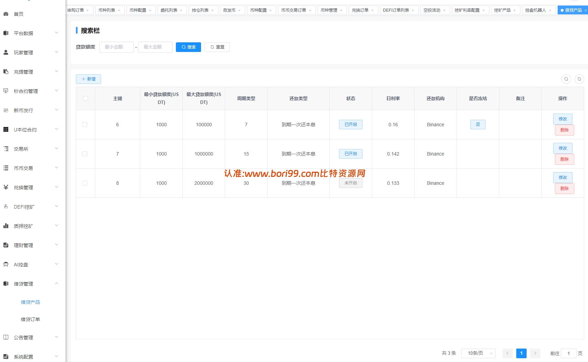
Task: Click the 系统配置 sidebar icon
Action: [x=6, y=357]
